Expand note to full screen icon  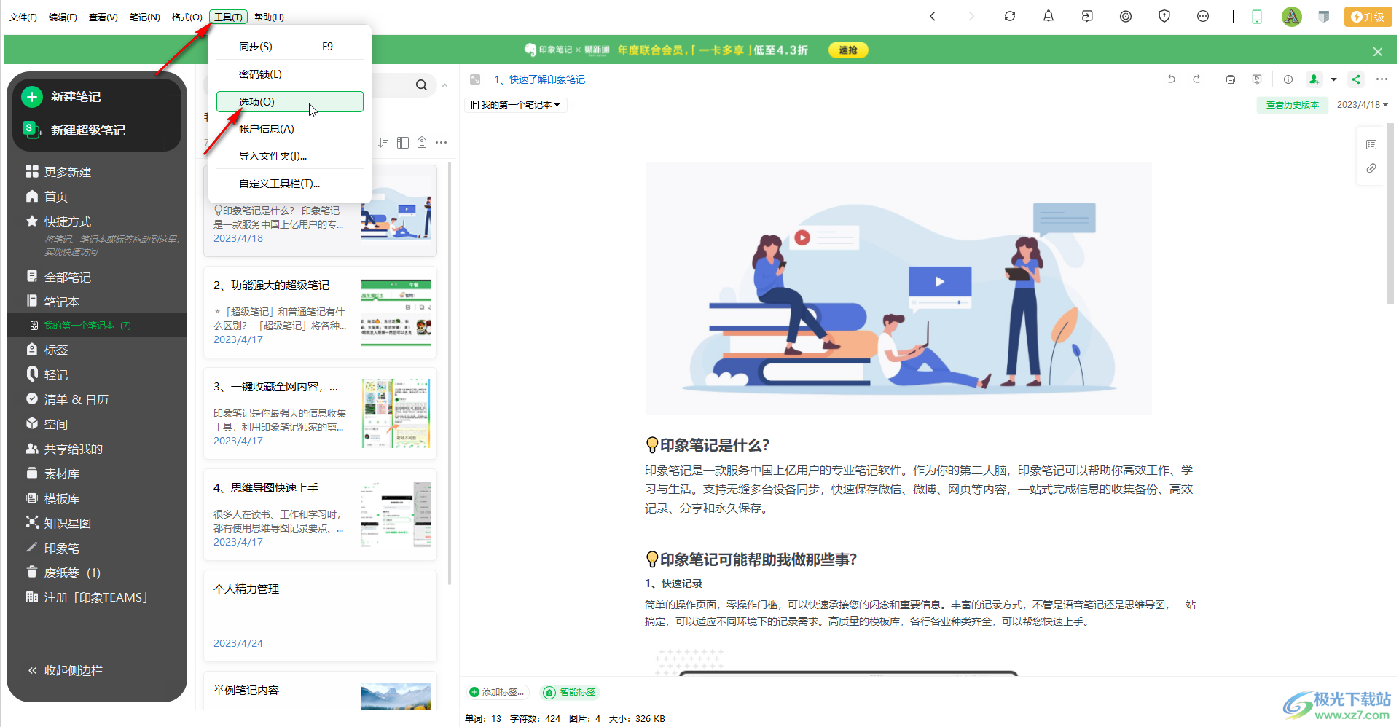point(475,79)
